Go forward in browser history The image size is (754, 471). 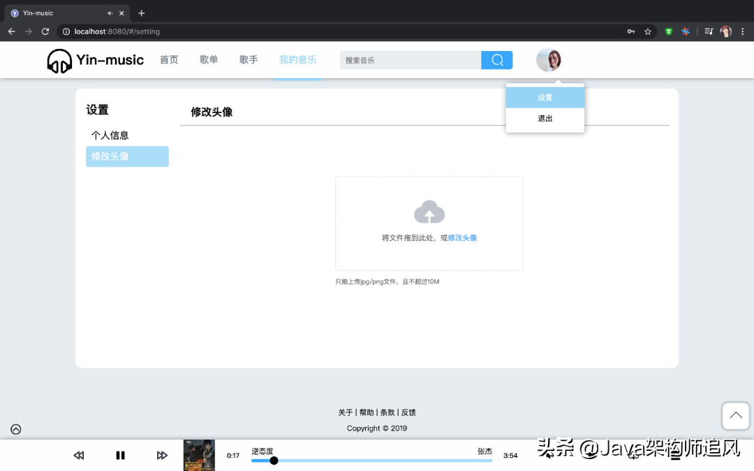(x=29, y=31)
